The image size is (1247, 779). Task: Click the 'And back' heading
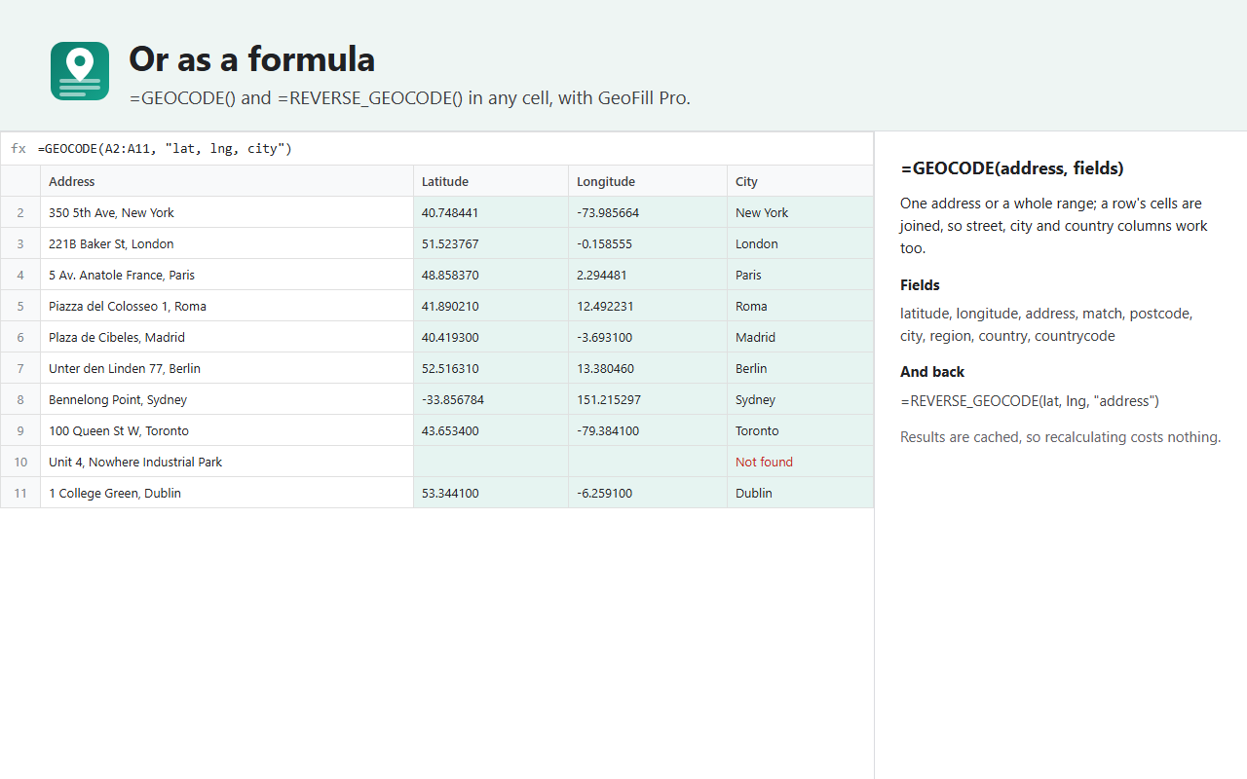pyautogui.click(x=932, y=372)
